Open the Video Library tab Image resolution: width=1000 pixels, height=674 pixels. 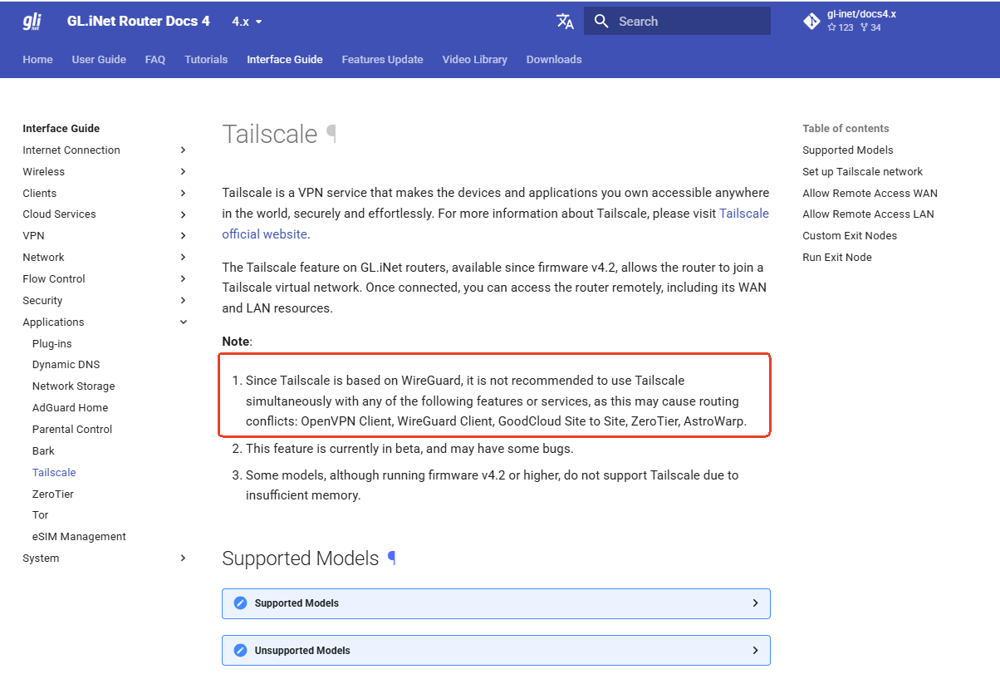[475, 60]
